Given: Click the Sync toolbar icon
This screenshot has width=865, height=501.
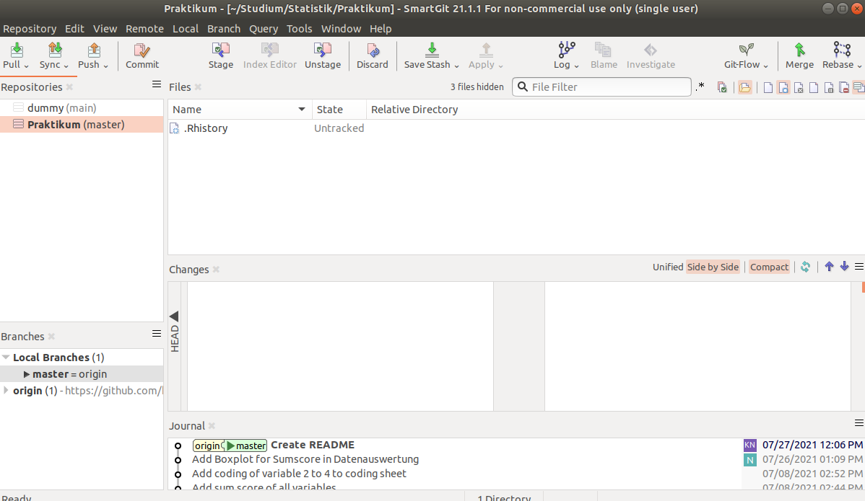Looking at the screenshot, I should click(55, 50).
